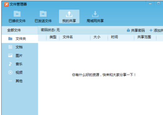
Task: Sort by the 大小 column header
Action: (97, 37)
